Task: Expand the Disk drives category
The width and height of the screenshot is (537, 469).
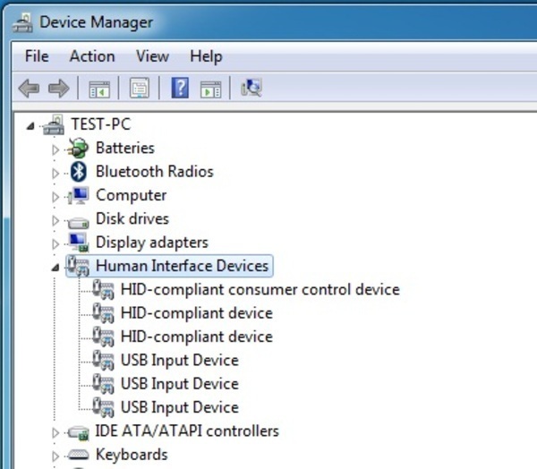Action: tap(55, 220)
